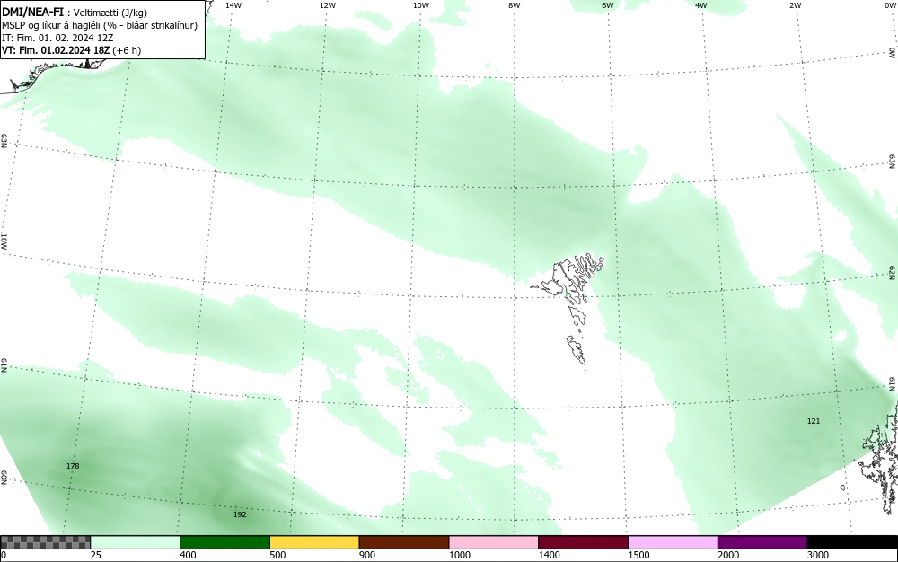Click the 4W longitude label

point(701,5)
